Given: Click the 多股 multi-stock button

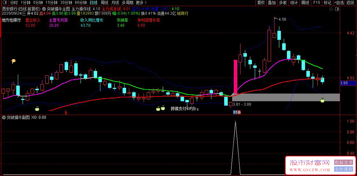Looking at the screenshot, I should (282, 3).
